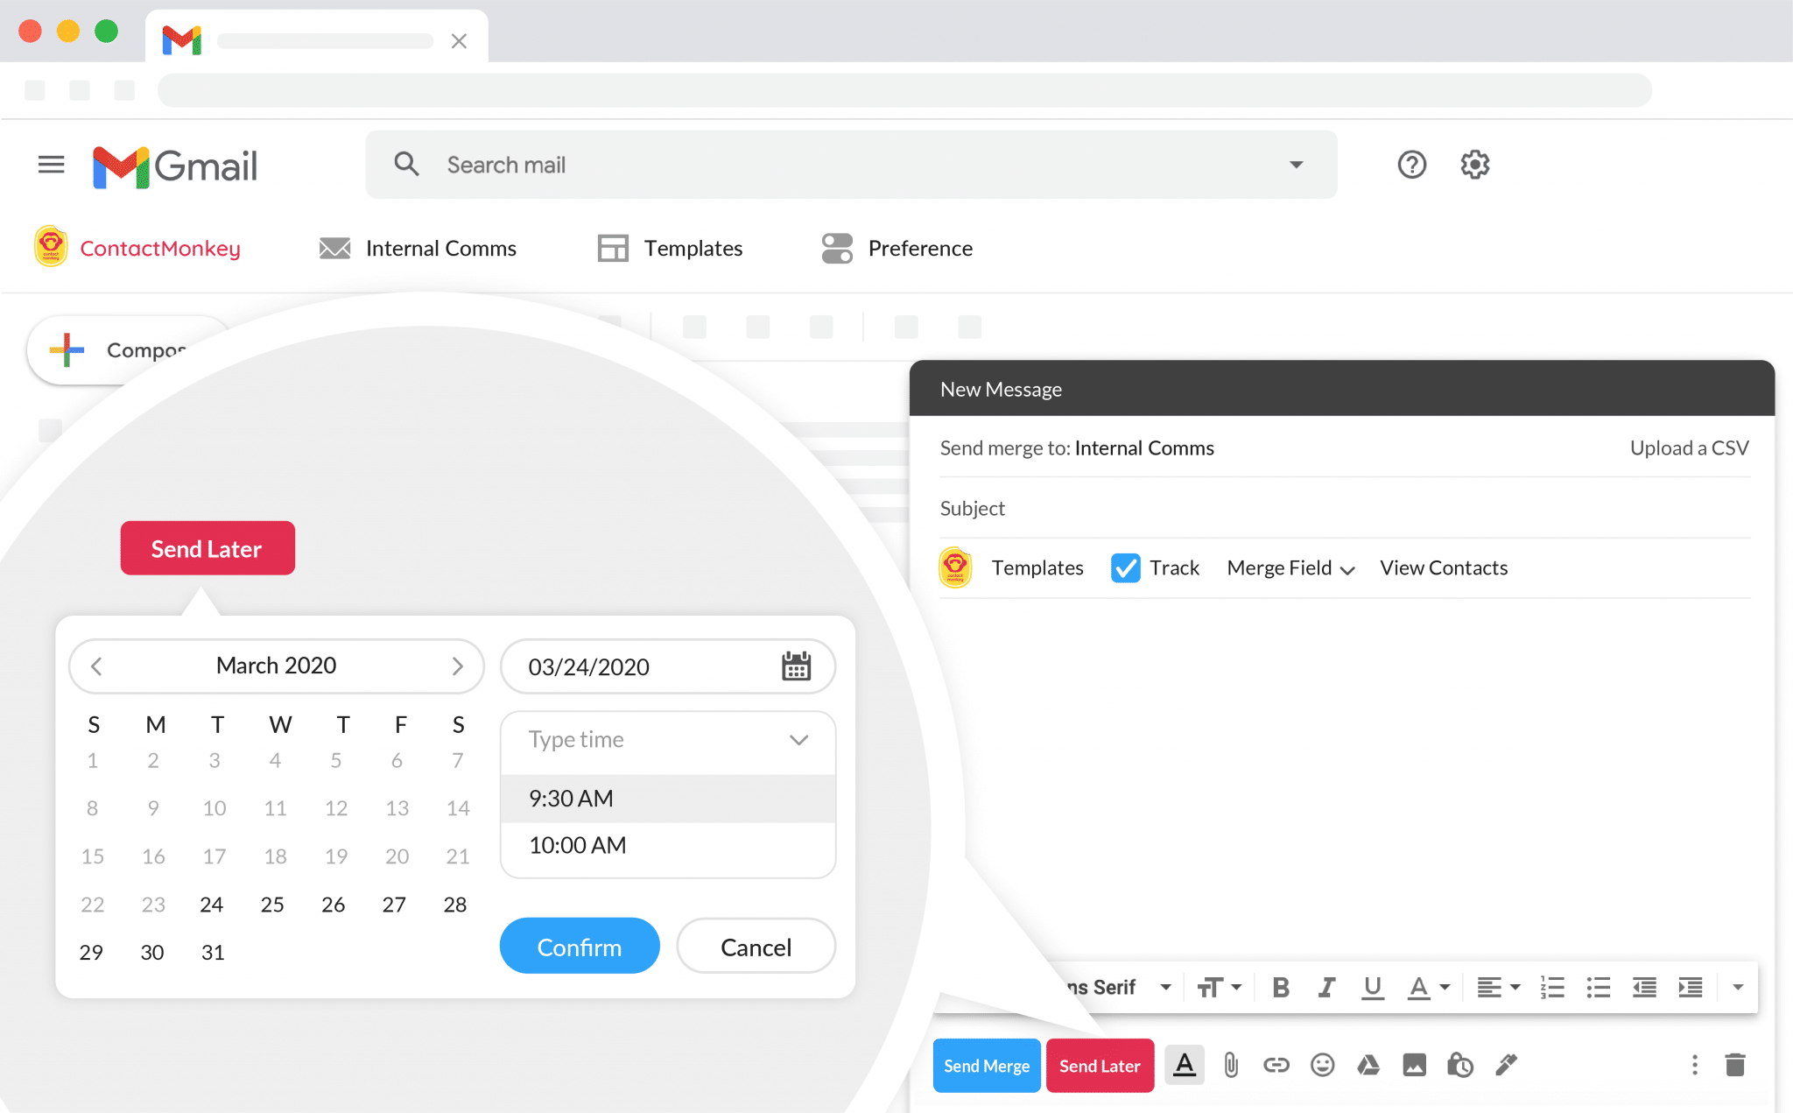1793x1113 pixels.
Task: Open Templates link in composer
Action: [x=1037, y=568]
